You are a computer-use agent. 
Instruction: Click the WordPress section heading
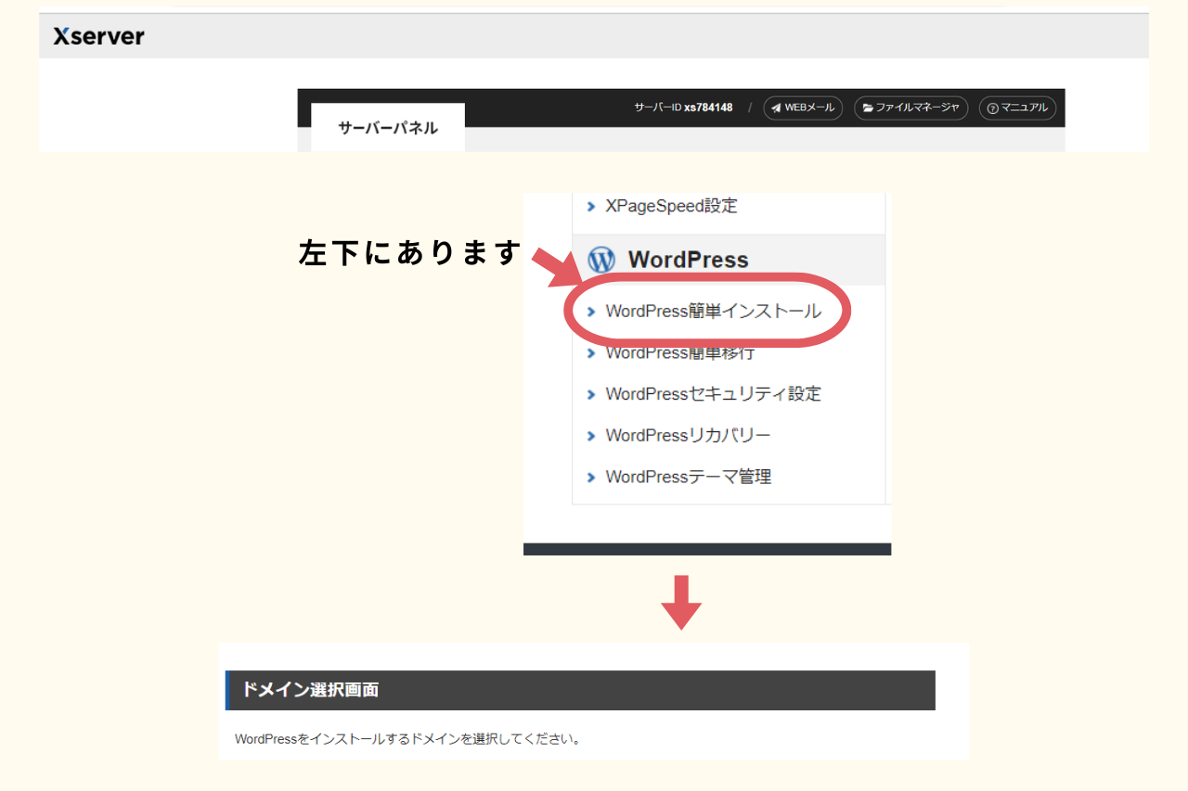pos(688,260)
